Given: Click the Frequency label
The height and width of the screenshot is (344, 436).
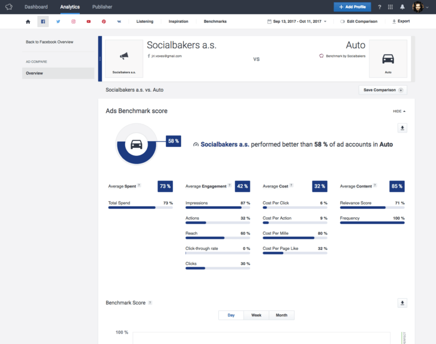Looking at the screenshot, I should 350,218.
